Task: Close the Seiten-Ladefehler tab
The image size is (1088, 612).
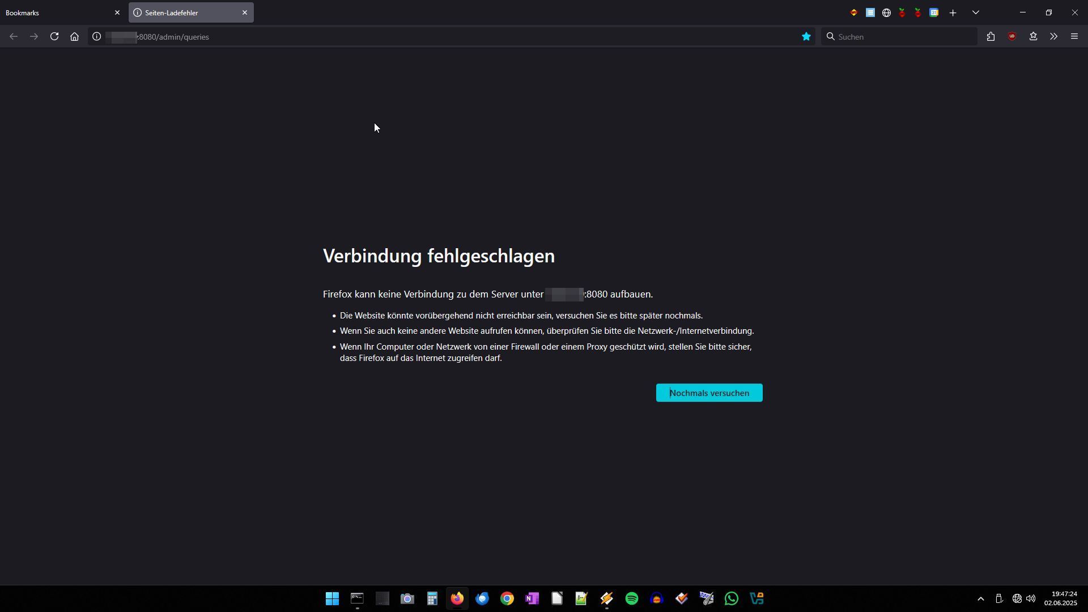Action: (x=245, y=12)
